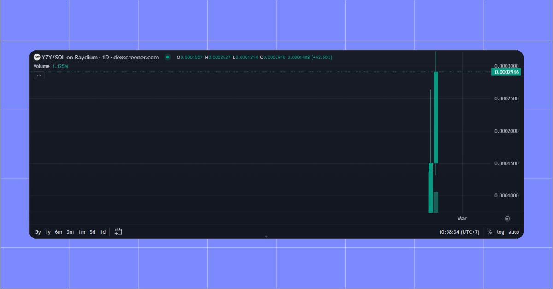The width and height of the screenshot is (553, 289).
Task: Switch to the 1m time range
Action: tap(82, 232)
